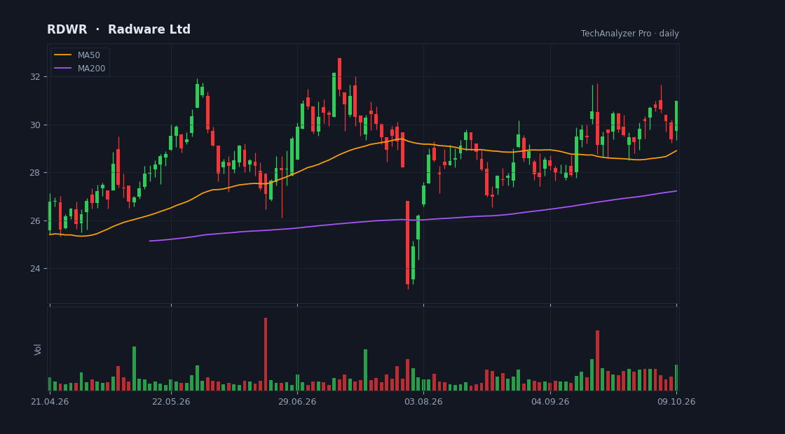
Task: Select the 09.10.26 date axis label
Action: pyautogui.click(x=676, y=402)
